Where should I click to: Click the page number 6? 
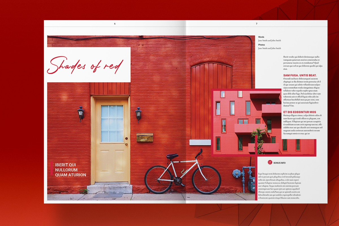(115, 24)
